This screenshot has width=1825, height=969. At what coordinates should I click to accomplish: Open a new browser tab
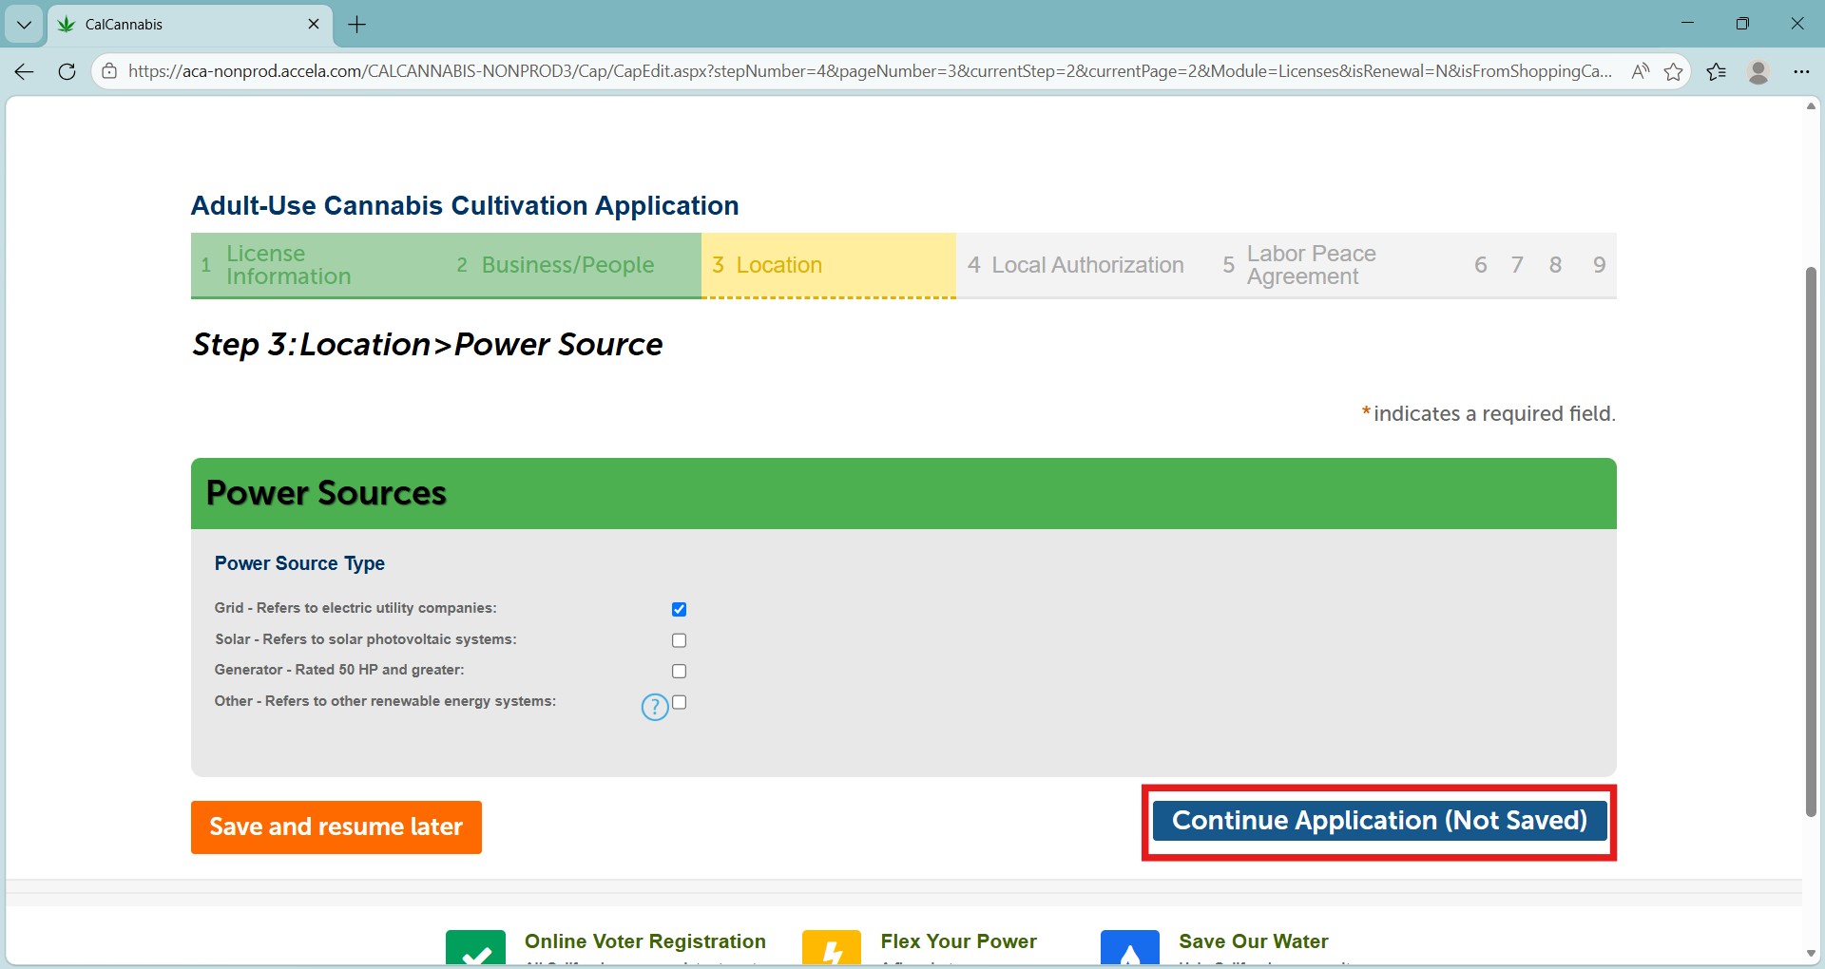357,25
